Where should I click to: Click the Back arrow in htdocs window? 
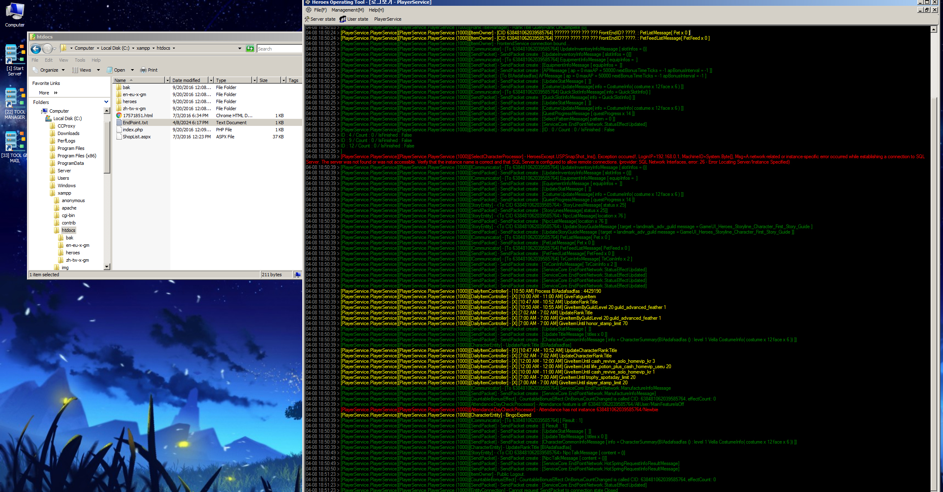click(36, 49)
